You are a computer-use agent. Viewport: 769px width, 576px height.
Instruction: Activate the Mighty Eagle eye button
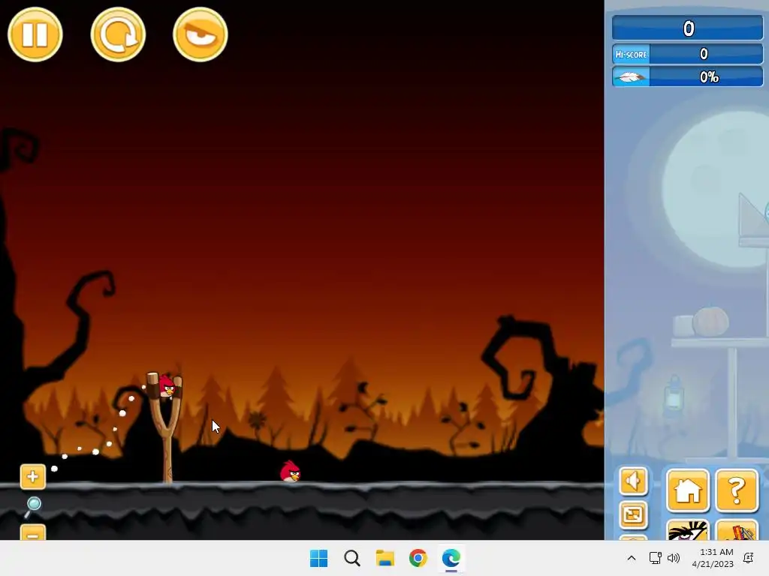point(200,34)
